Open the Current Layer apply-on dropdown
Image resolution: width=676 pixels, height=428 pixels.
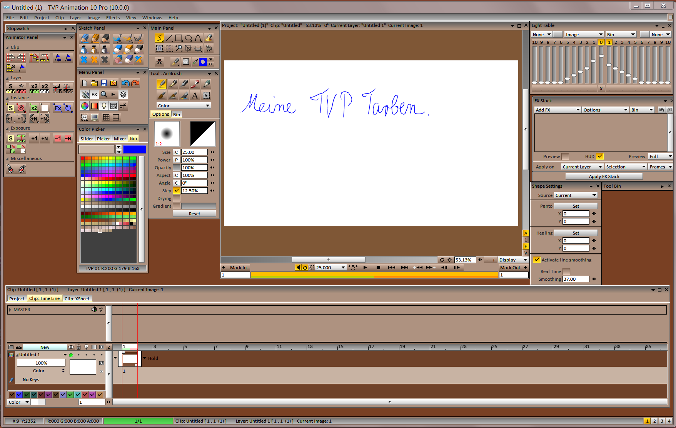582,167
